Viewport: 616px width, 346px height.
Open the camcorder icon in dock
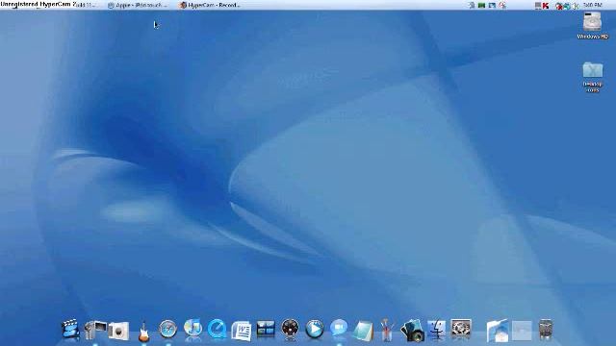pos(95,330)
